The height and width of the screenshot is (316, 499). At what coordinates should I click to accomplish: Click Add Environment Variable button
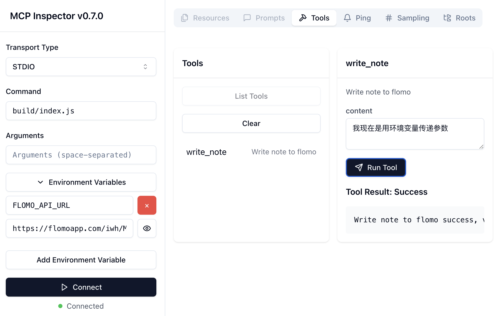81,260
